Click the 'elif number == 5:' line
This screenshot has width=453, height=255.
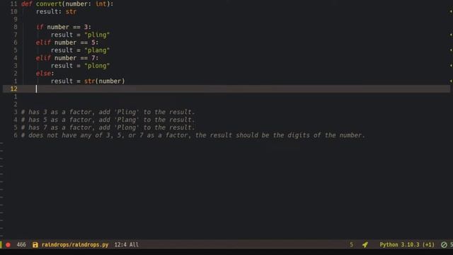pos(67,42)
